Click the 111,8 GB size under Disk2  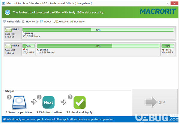pos(10,53)
